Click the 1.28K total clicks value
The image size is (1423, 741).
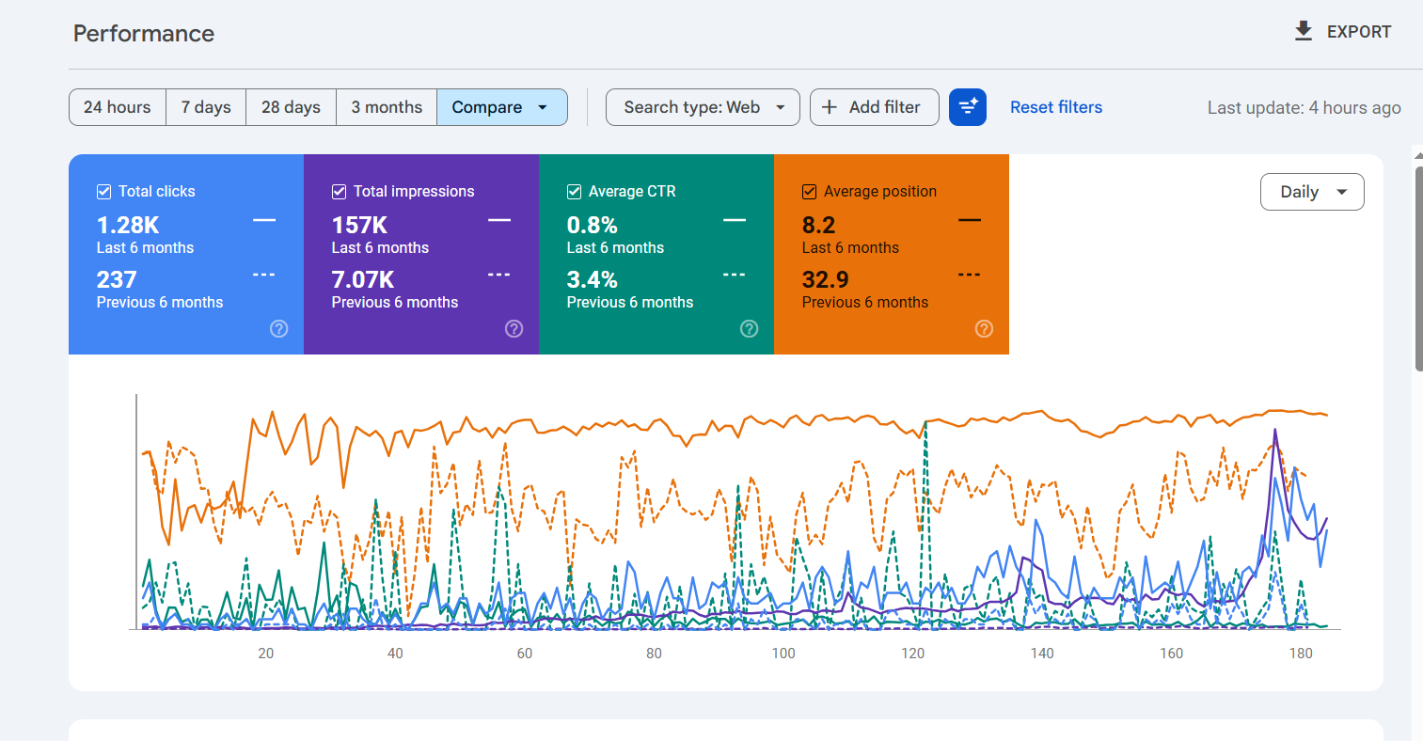(128, 226)
